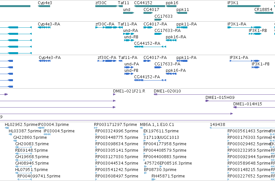The height and width of the screenshot is (181, 275).
Task: Select the DME1-020I10 clone label
Action: point(167,91)
